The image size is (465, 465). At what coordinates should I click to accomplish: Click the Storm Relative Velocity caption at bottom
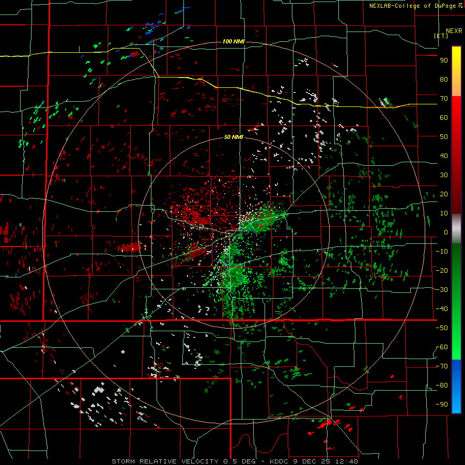235,461
